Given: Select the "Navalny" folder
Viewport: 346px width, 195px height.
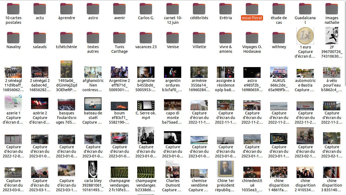Looking at the screenshot, I should point(13,38).
